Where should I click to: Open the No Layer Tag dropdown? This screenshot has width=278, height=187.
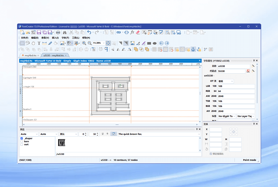pyautogui.click(x=253, y=116)
